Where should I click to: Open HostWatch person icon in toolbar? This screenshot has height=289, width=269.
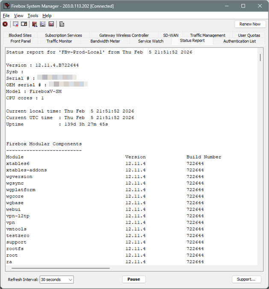point(35,24)
